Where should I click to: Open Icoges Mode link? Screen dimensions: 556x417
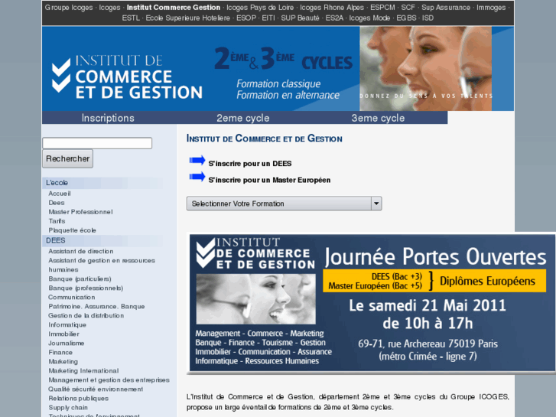(369, 18)
